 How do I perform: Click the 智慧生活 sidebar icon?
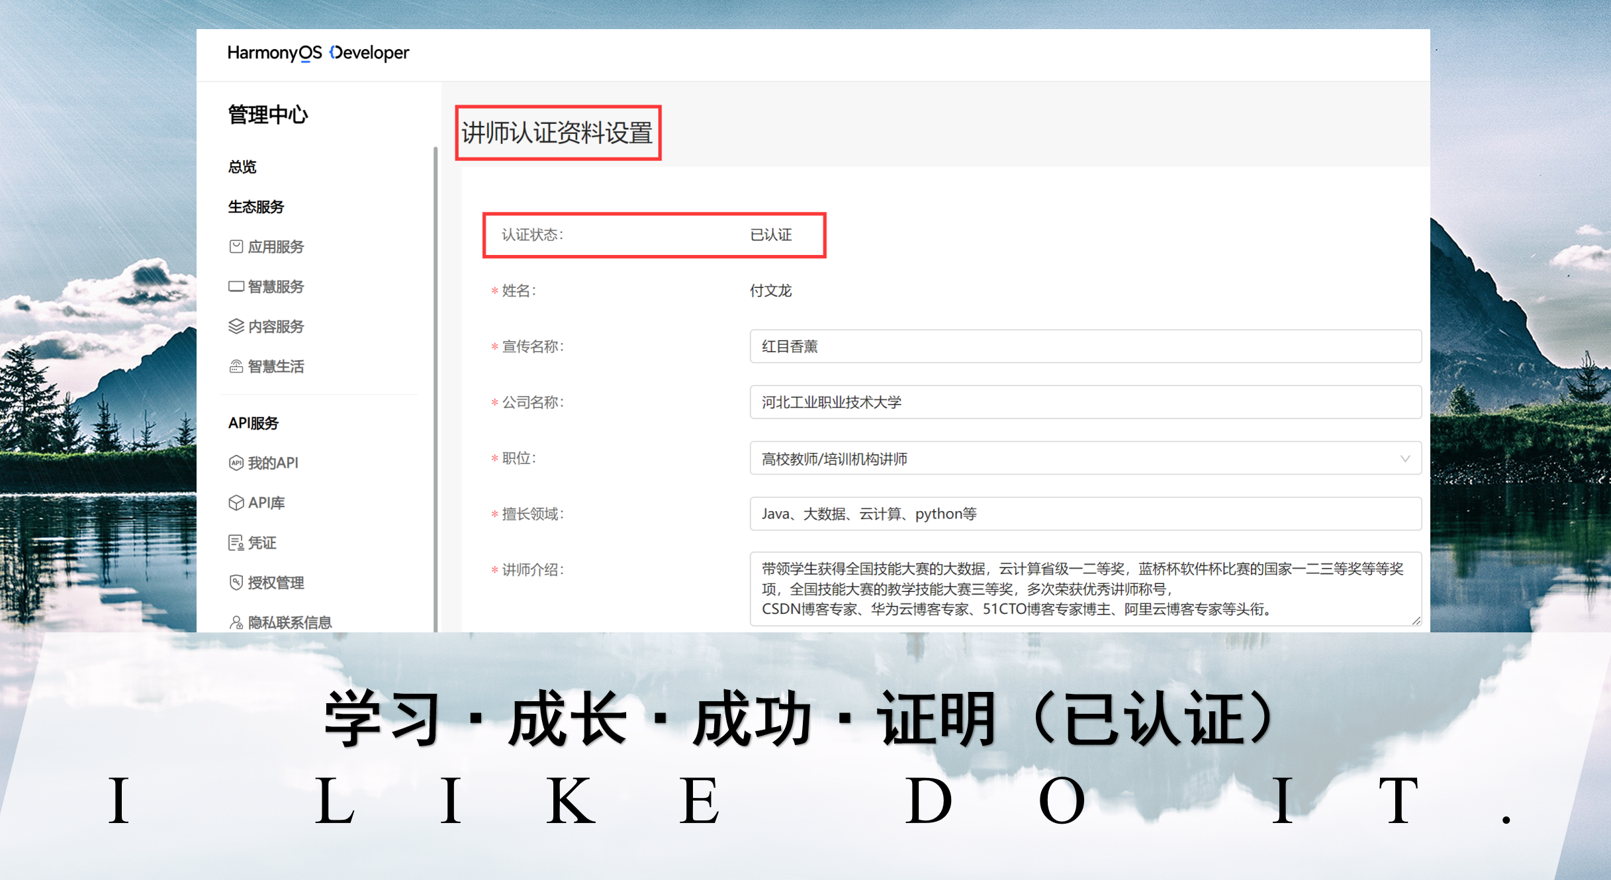(236, 366)
